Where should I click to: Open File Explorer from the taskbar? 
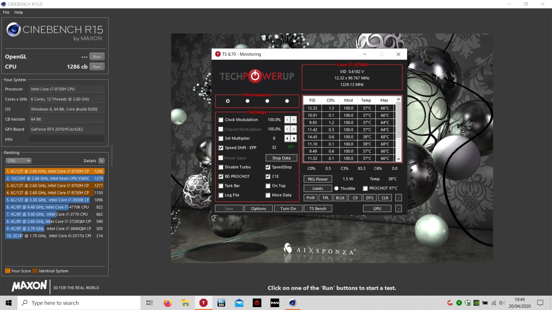point(185,303)
